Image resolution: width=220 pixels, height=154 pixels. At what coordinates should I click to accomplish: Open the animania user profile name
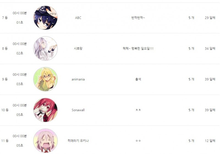[x=78, y=79]
